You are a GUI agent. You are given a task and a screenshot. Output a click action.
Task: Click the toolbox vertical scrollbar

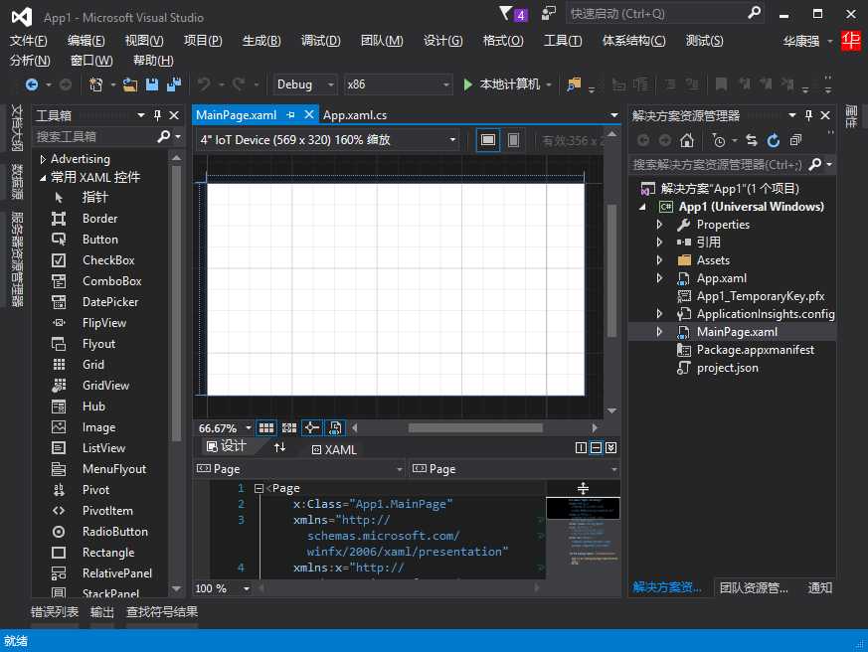click(x=176, y=303)
